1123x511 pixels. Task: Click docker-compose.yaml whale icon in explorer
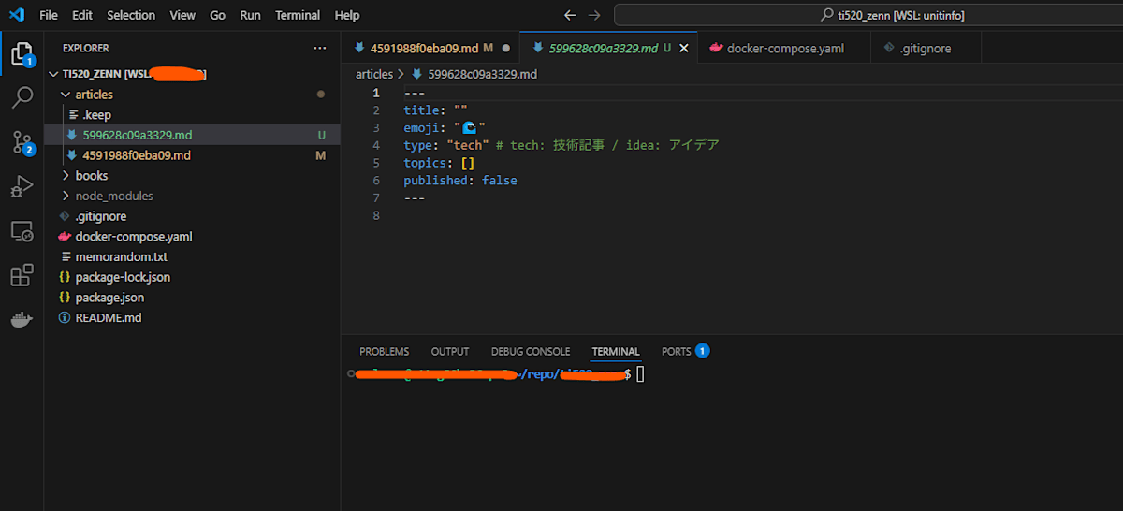click(x=65, y=237)
